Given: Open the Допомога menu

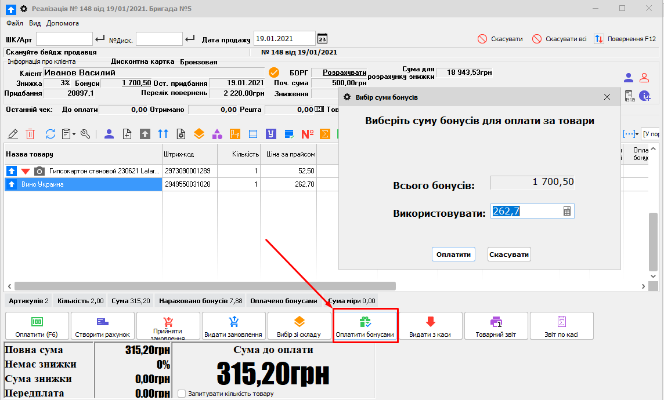Looking at the screenshot, I should (63, 23).
